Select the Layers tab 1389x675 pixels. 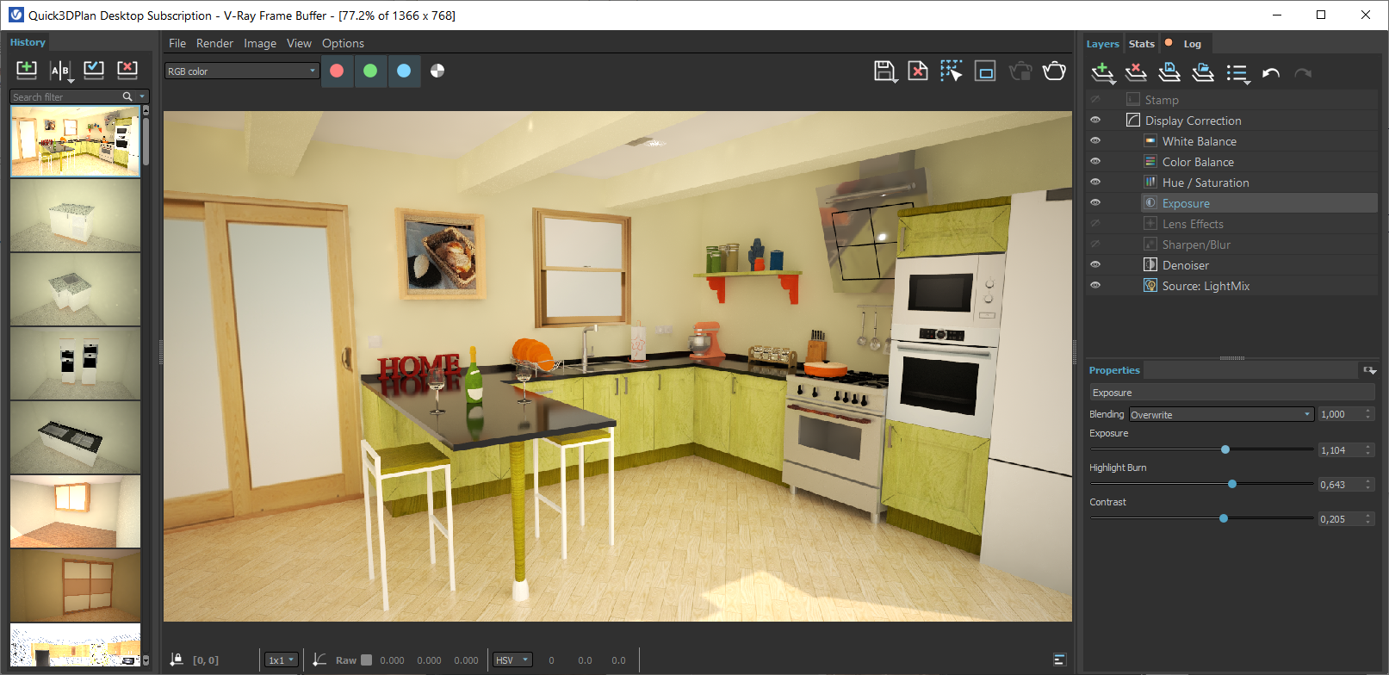coord(1102,44)
